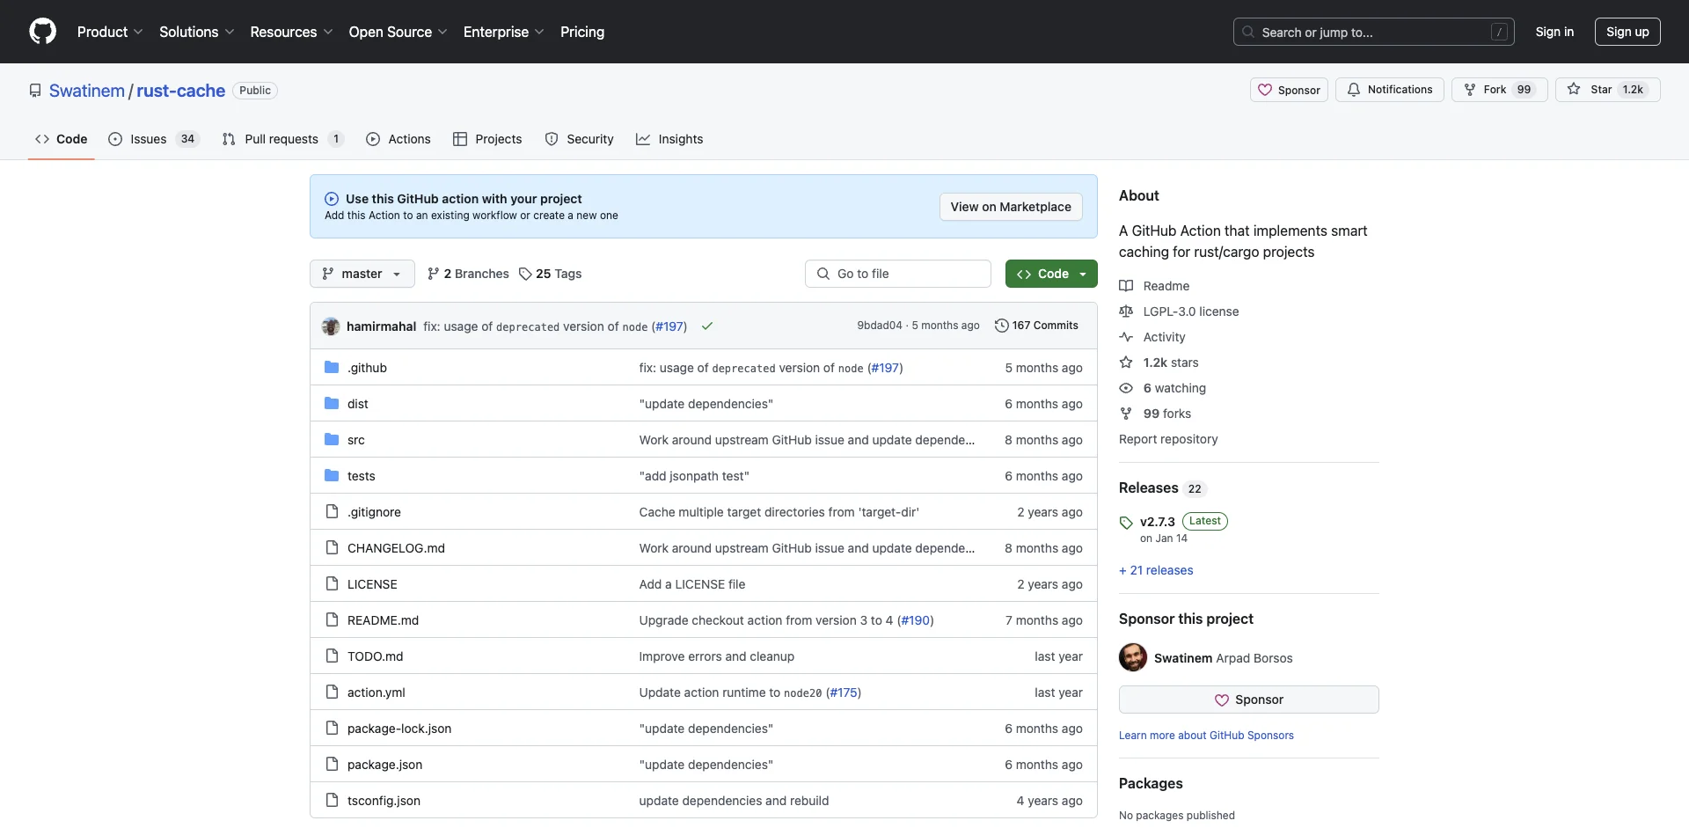Viewport: 1689px width, 828px height.
Task: Click the green commit status checkmark
Action: [x=707, y=326]
